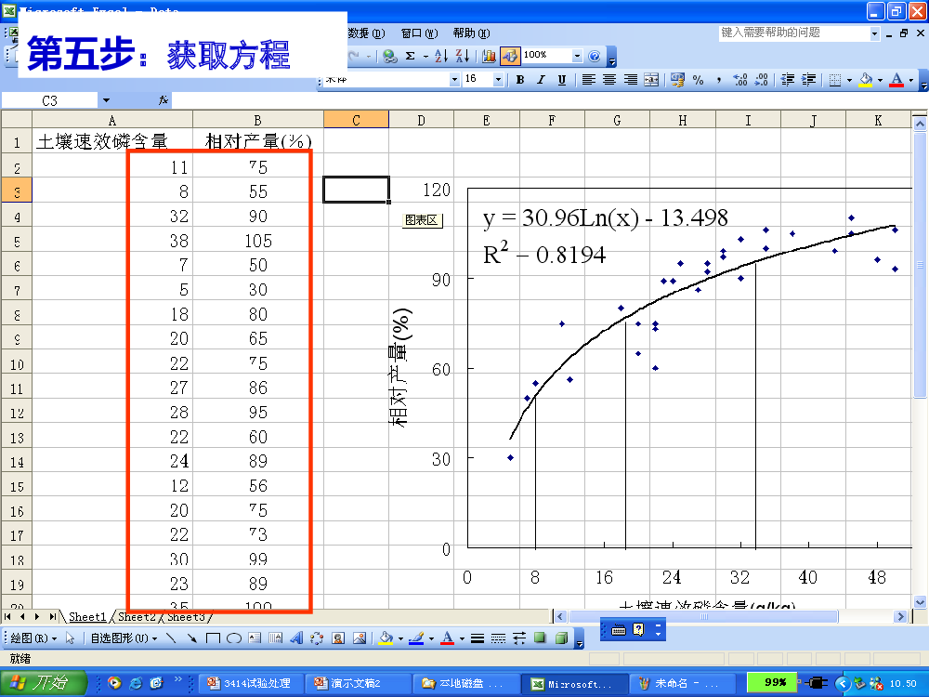This screenshot has width=929, height=697.
Task: Click the Borders icon
Action: 835,79
